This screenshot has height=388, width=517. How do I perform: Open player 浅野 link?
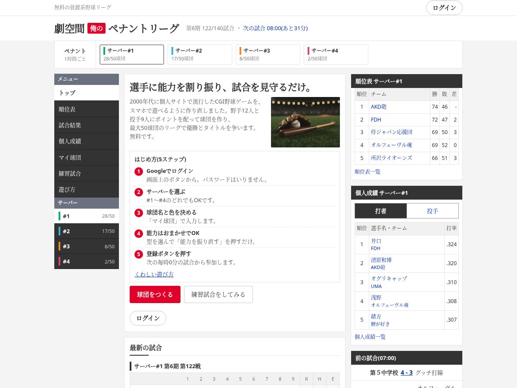pos(376,297)
